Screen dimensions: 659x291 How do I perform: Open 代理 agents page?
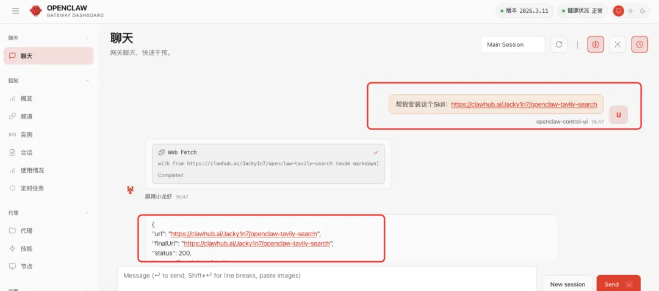49,231
